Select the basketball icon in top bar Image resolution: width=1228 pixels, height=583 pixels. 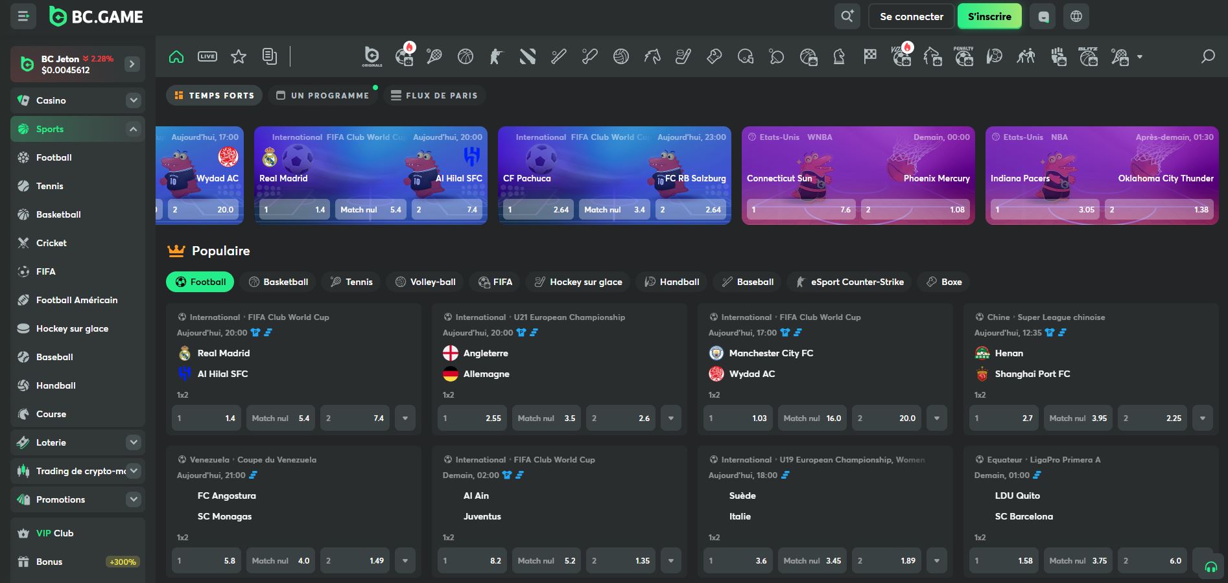466,56
